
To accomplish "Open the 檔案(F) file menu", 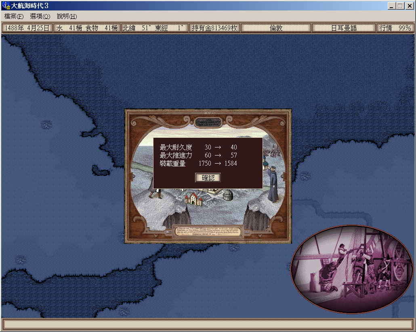I will 14,17.
